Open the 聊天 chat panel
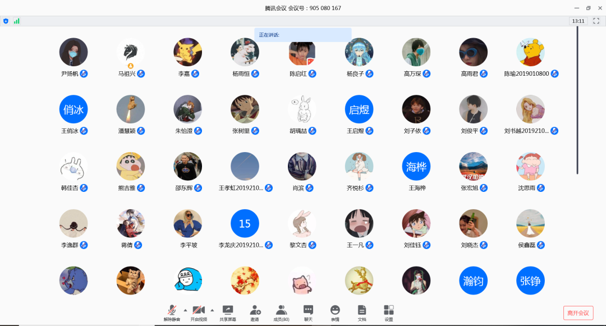 308,310
